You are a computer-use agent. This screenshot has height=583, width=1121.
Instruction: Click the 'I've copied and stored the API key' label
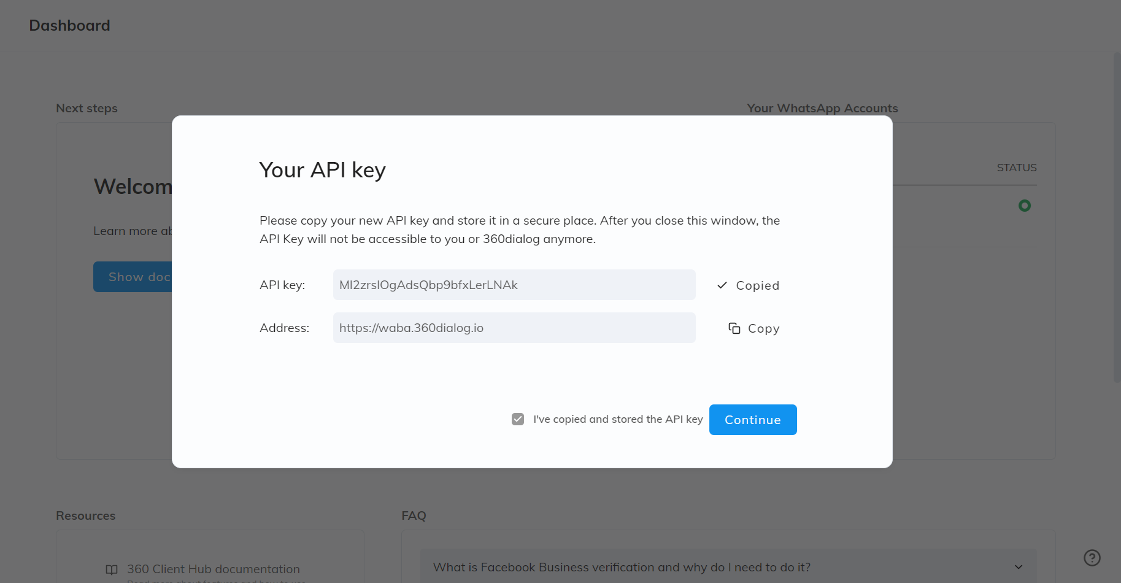tap(617, 419)
